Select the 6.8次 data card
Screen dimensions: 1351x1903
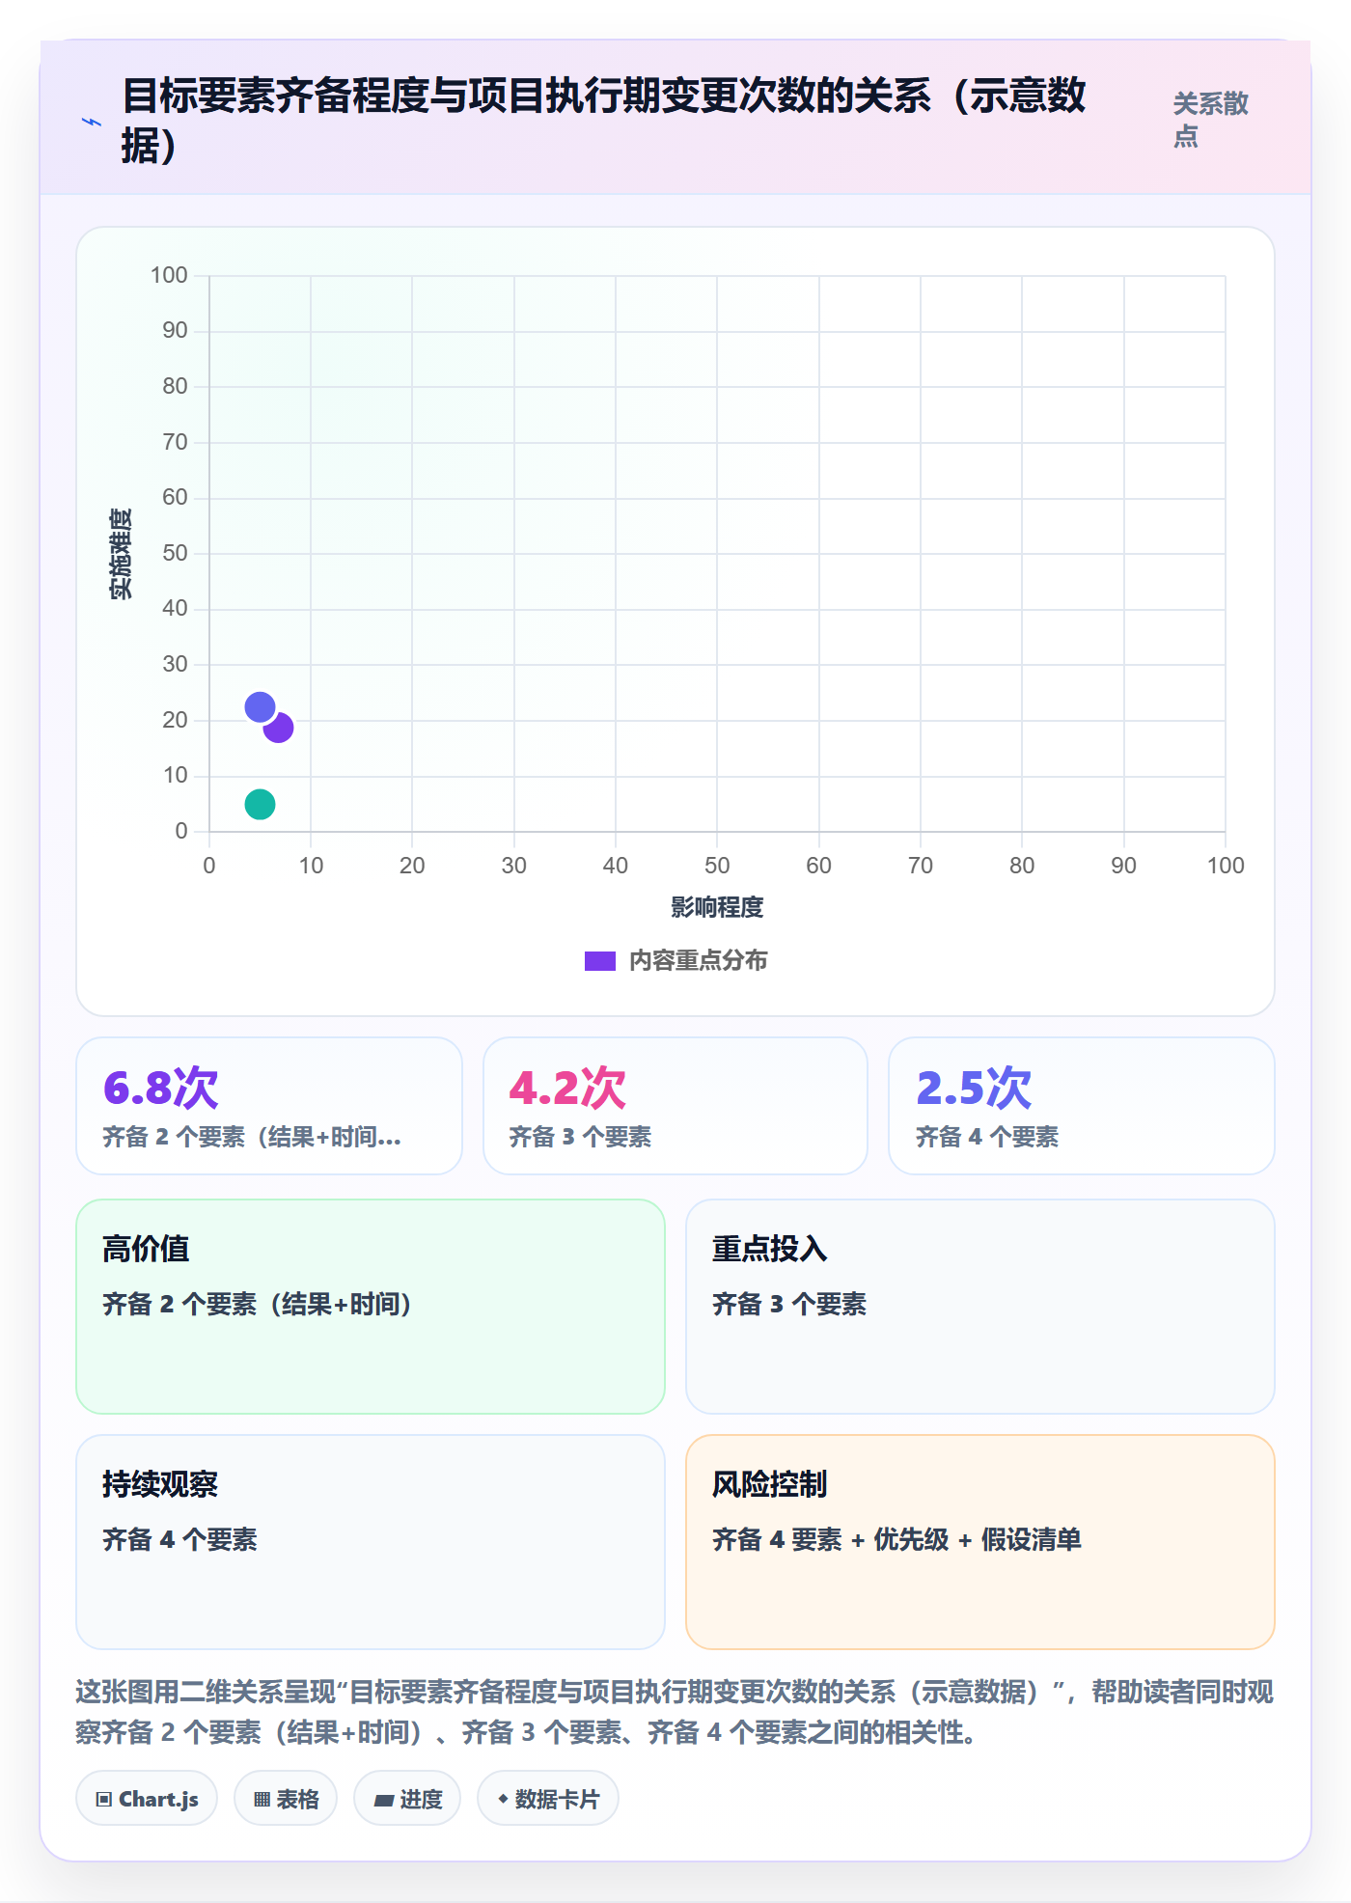point(269,1106)
